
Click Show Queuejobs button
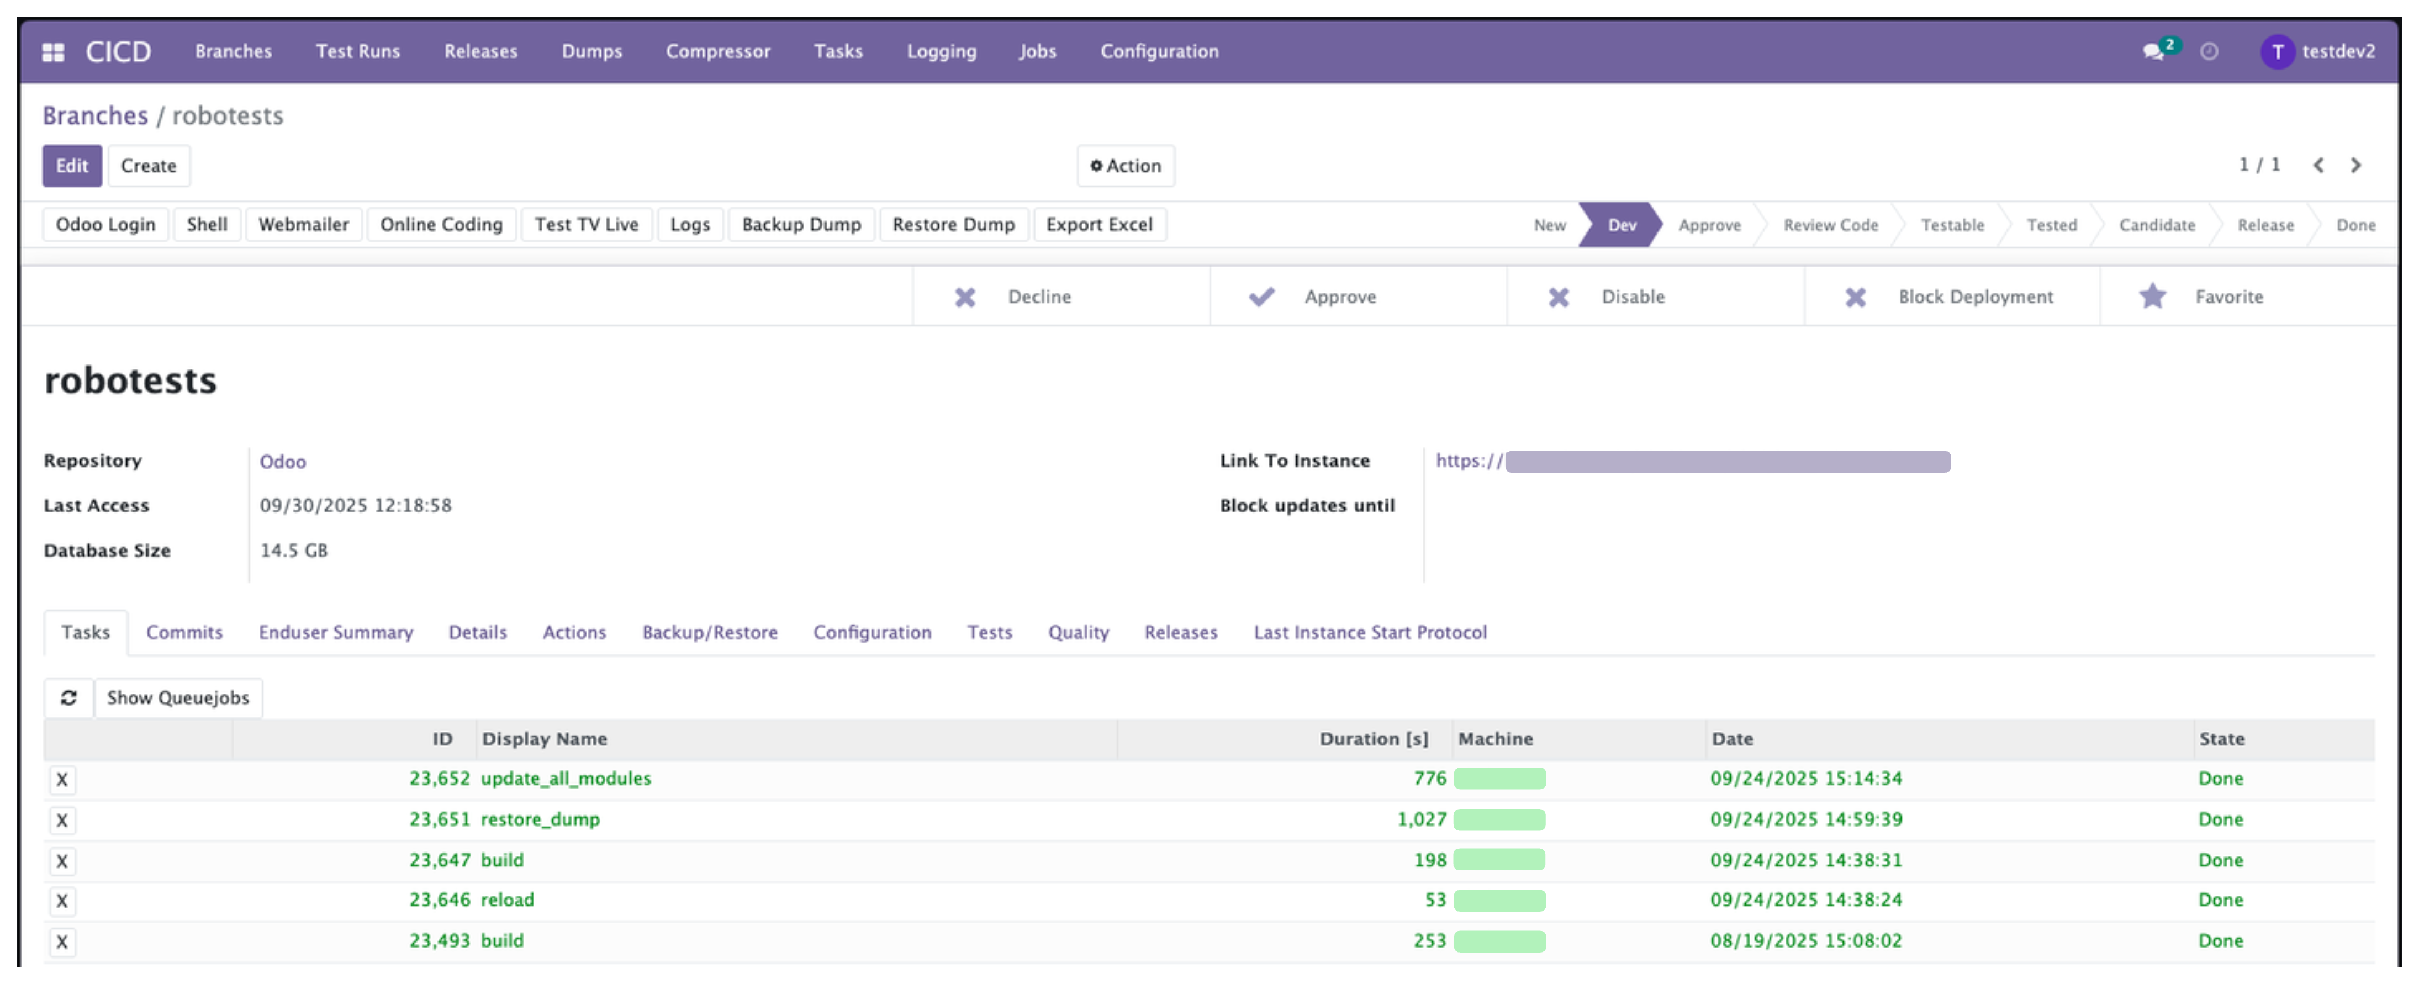coord(178,697)
